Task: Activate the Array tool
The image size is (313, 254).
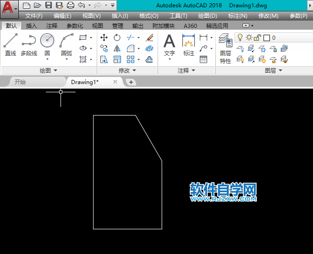Action: 130,59
